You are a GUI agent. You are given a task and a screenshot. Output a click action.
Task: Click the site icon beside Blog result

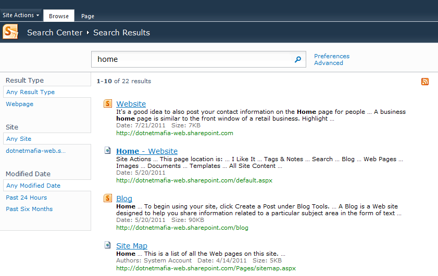click(x=108, y=198)
